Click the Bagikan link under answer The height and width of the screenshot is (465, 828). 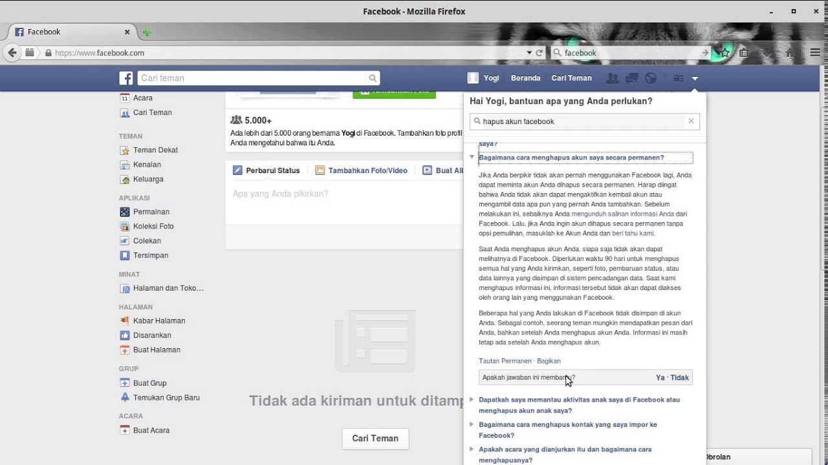click(x=549, y=361)
